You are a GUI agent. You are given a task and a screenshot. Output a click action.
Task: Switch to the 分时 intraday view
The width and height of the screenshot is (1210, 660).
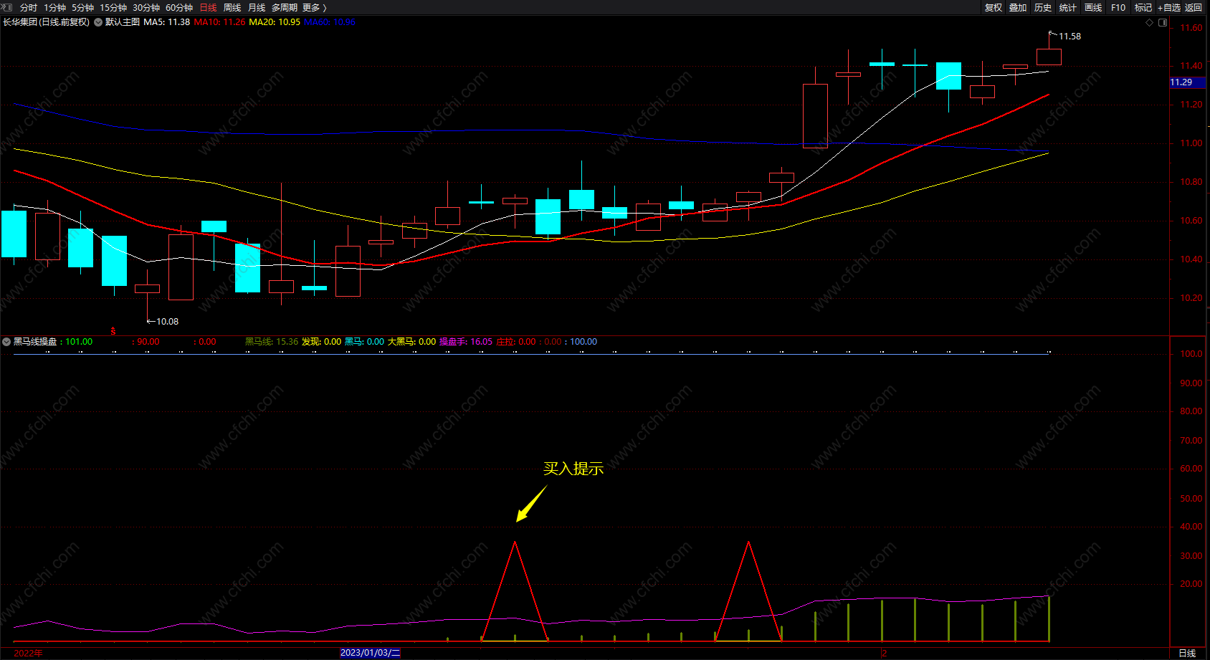click(x=29, y=7)
